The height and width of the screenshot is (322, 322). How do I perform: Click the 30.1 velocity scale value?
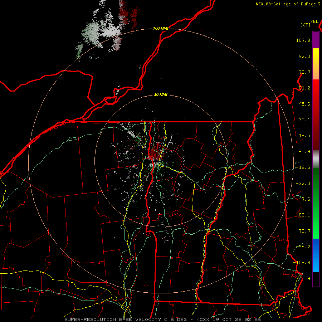click(304, 120)
